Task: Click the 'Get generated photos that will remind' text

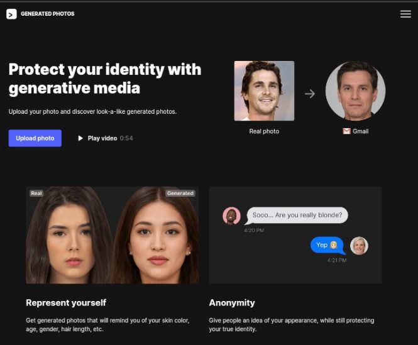Action: click(x=107, y=325)
